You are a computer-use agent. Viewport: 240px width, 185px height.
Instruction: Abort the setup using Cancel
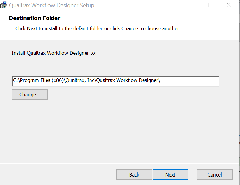pos(215,175)
